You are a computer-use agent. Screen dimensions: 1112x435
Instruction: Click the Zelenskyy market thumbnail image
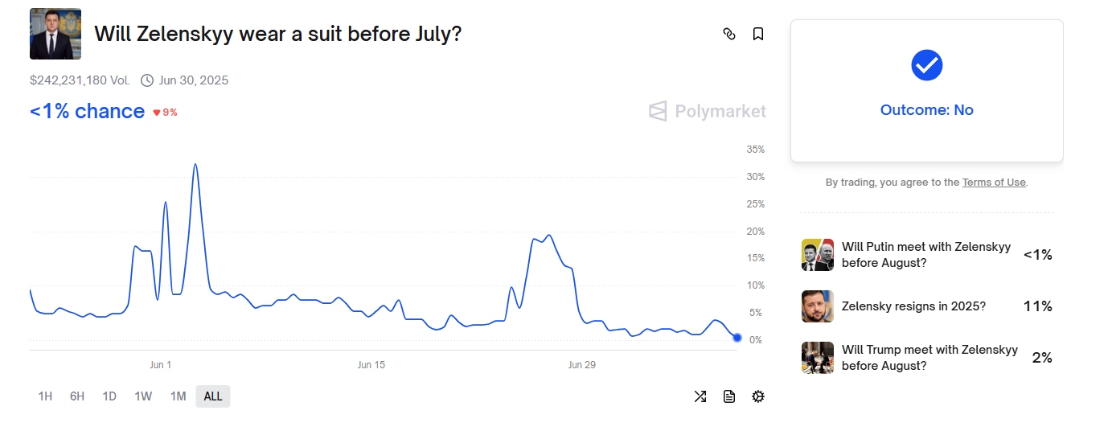click(55, 34)
